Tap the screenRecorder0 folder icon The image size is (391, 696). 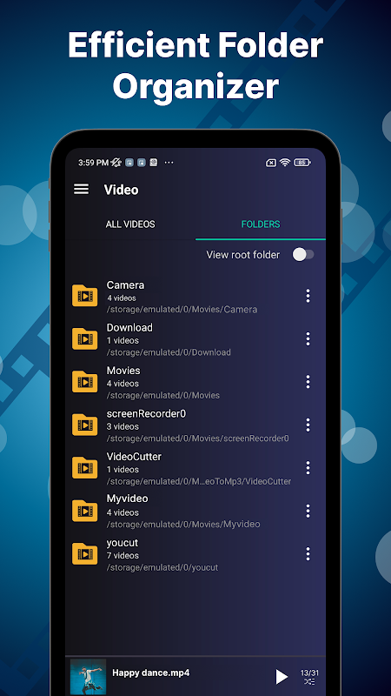click(84, 425)
